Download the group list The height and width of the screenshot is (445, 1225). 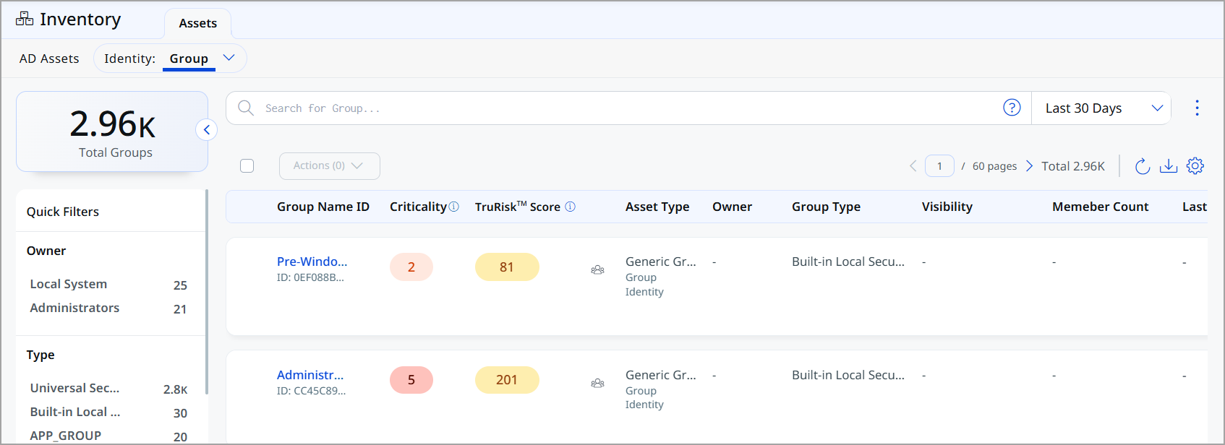(1169, 166)
